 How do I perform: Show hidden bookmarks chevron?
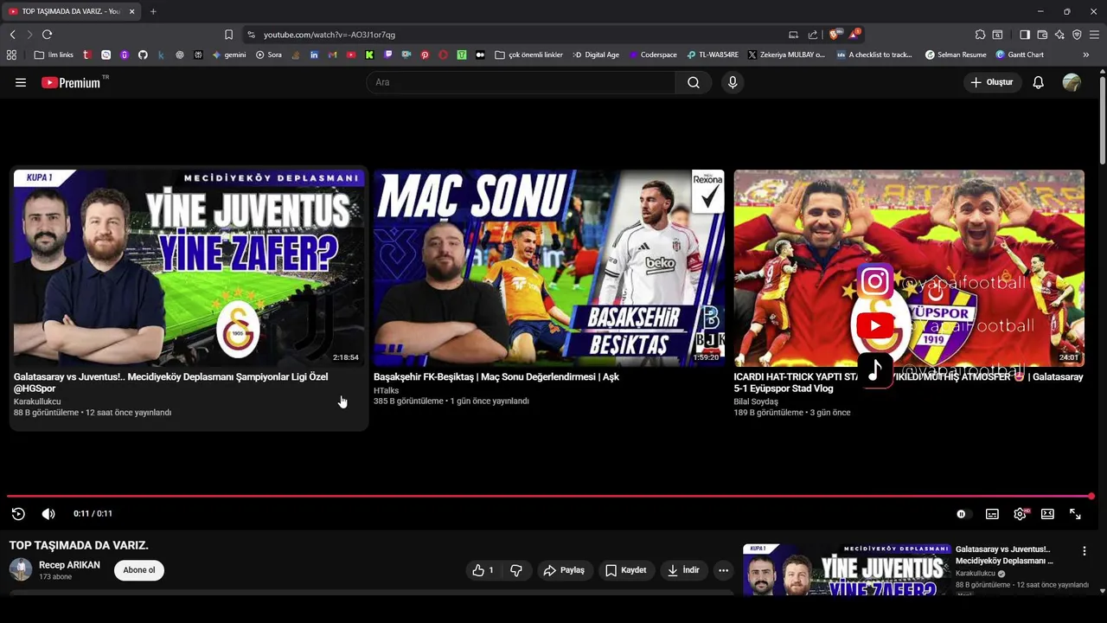[1086, 55]
